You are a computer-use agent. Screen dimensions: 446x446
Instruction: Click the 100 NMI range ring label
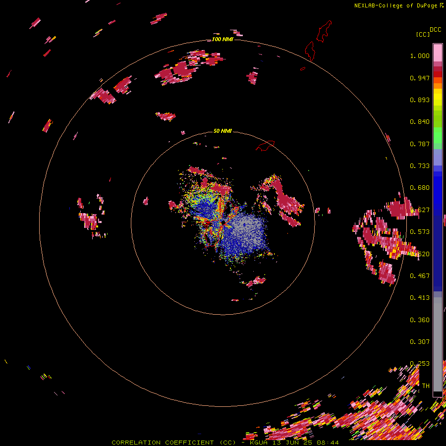click(223, 39)
